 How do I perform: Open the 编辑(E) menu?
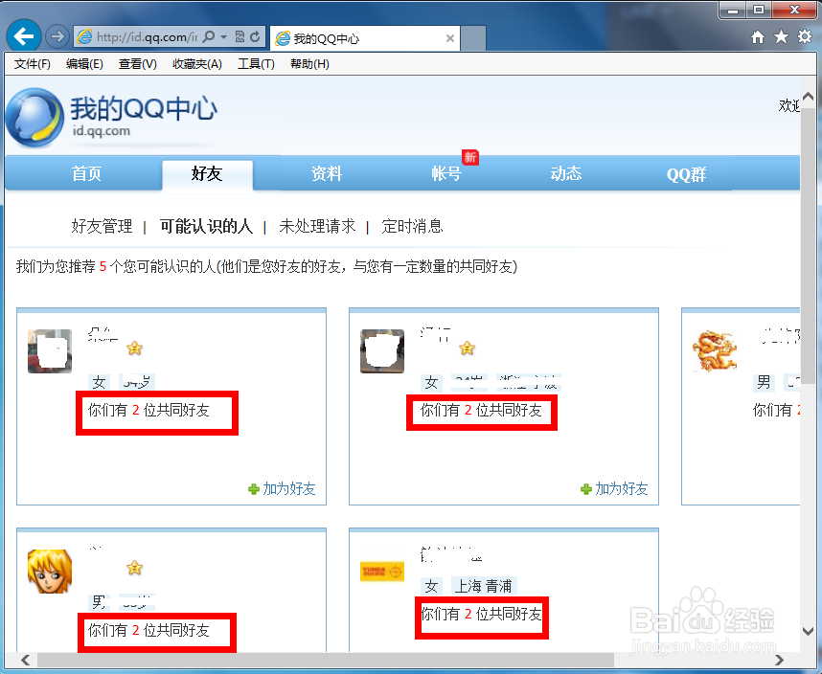(84, 64)
